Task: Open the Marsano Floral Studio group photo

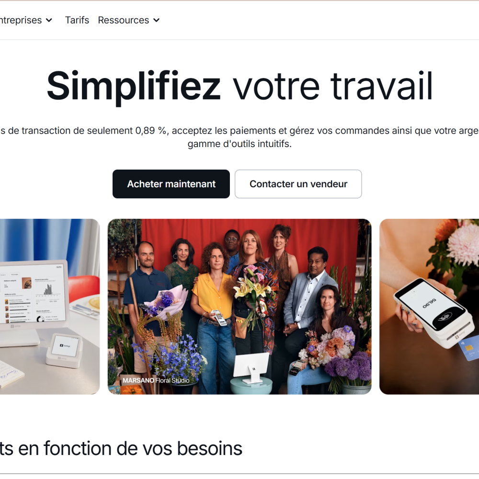Action: [x=239, y=307]
